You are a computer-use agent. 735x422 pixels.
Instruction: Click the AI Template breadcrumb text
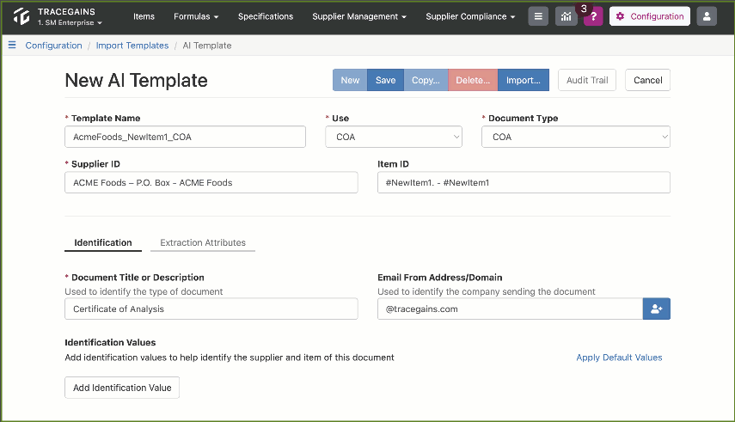pos(206,46)
